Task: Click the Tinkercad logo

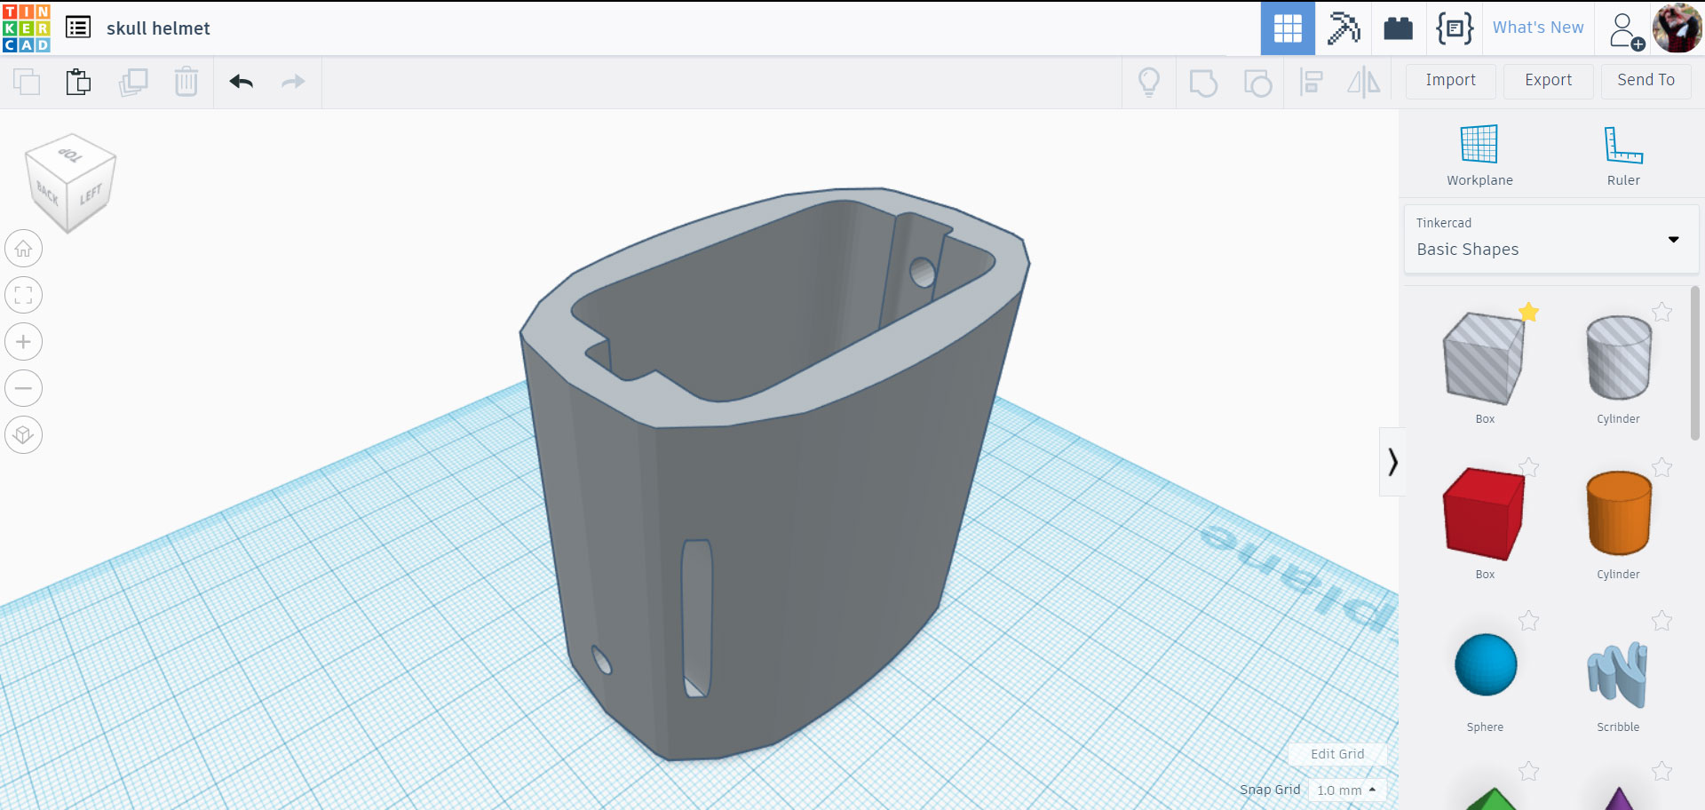Action: tap(27, 28)
